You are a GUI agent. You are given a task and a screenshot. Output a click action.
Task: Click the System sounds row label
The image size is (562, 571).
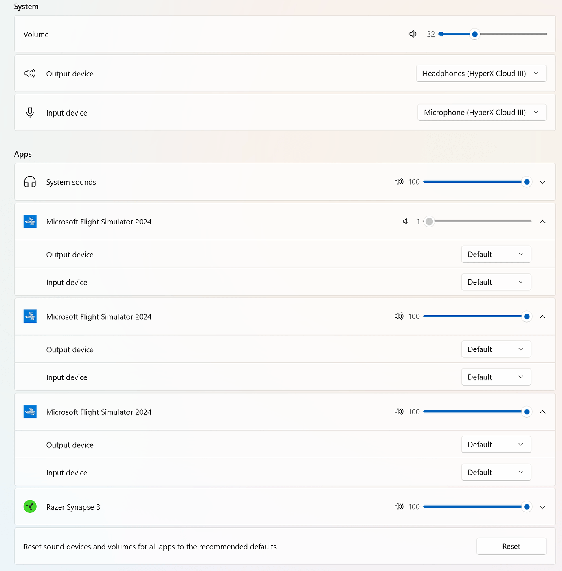71,182
